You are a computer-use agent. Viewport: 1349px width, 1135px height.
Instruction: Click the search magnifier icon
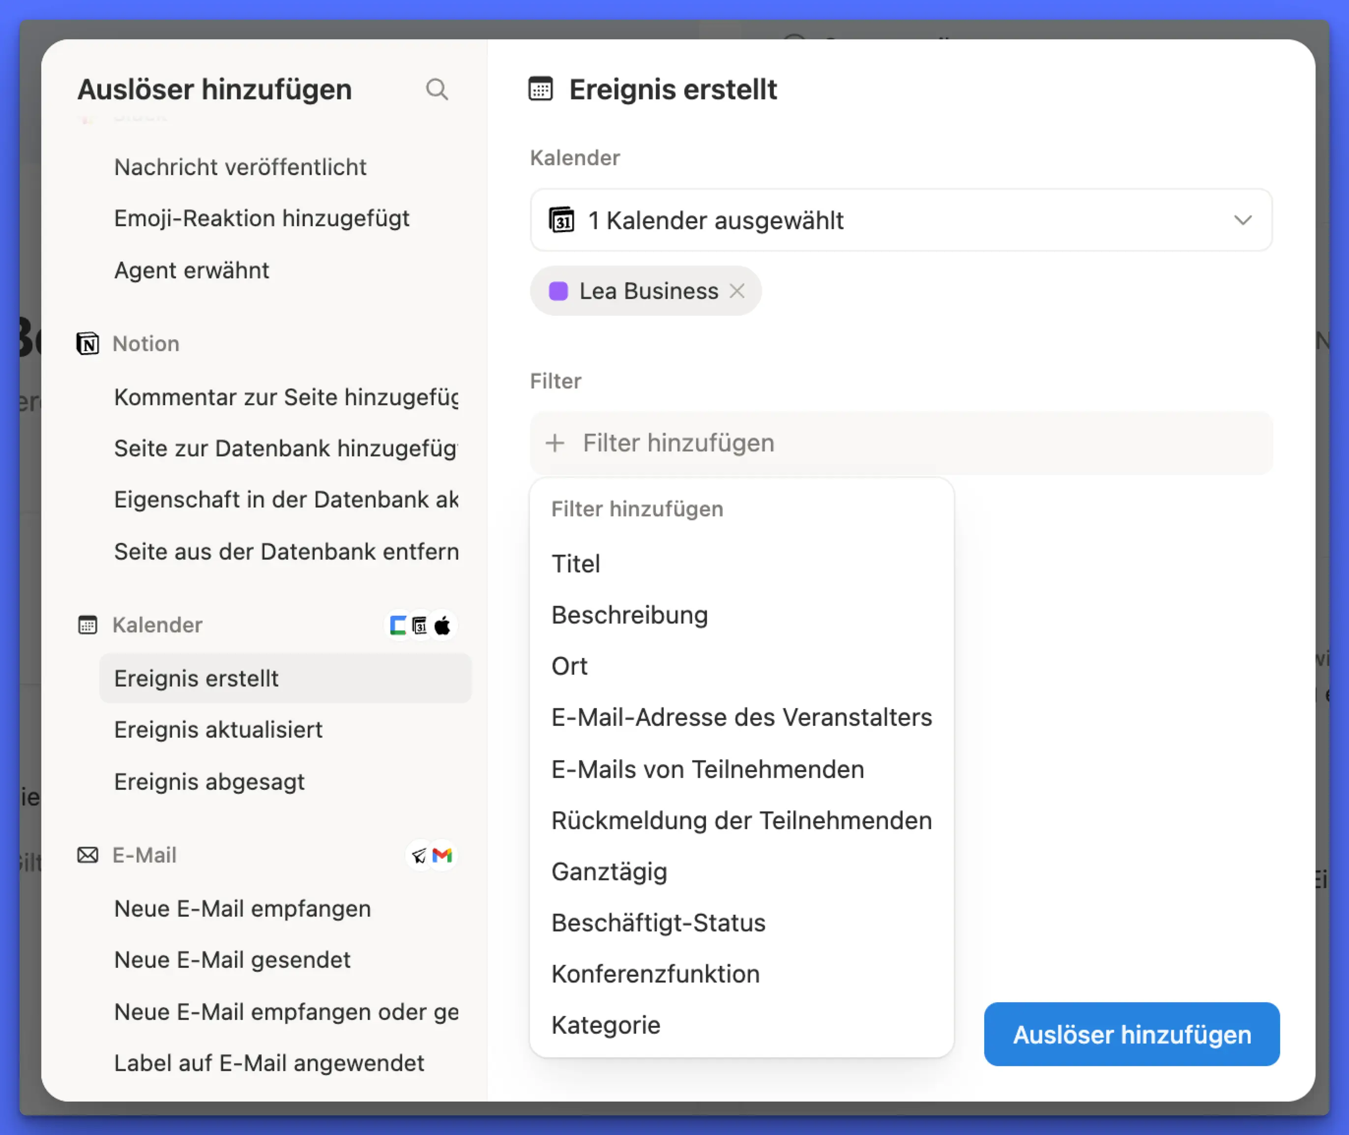[x=437, y=90]
